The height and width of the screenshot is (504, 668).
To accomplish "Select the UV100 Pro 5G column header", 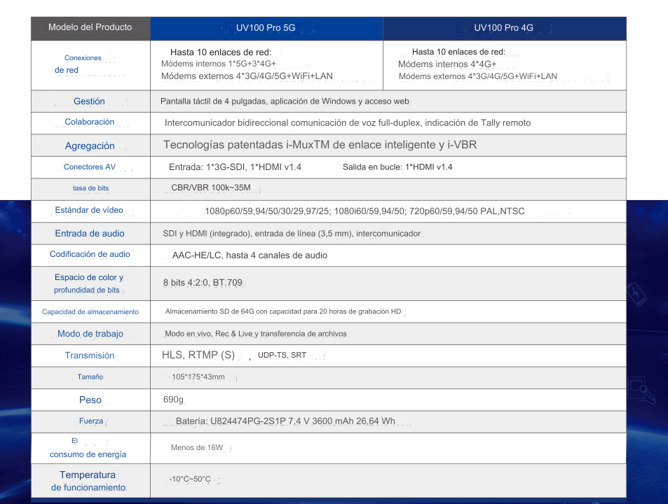I will (266, 29).
